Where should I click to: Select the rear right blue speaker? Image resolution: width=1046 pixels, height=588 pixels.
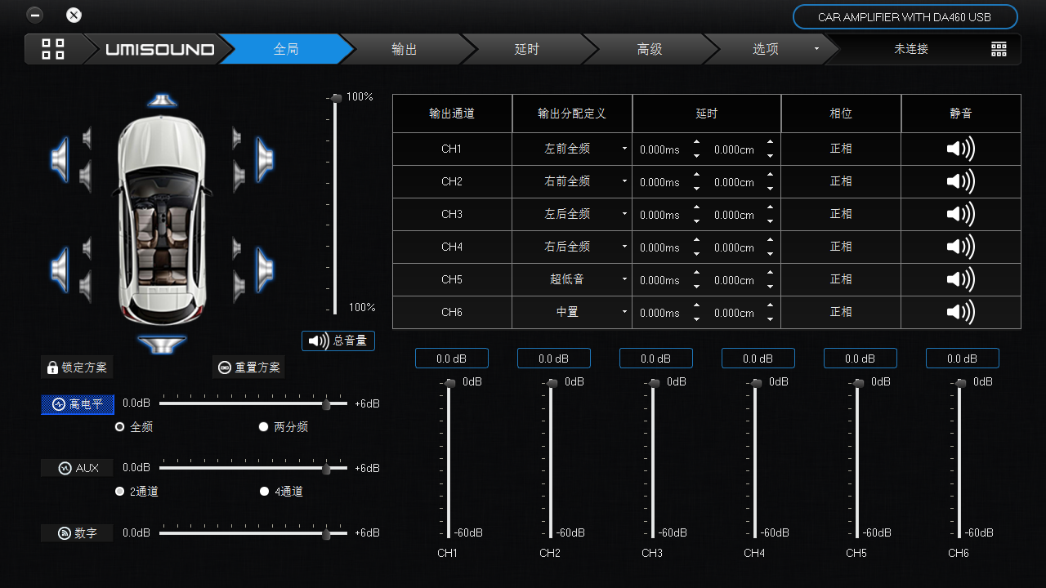[264, 269]
